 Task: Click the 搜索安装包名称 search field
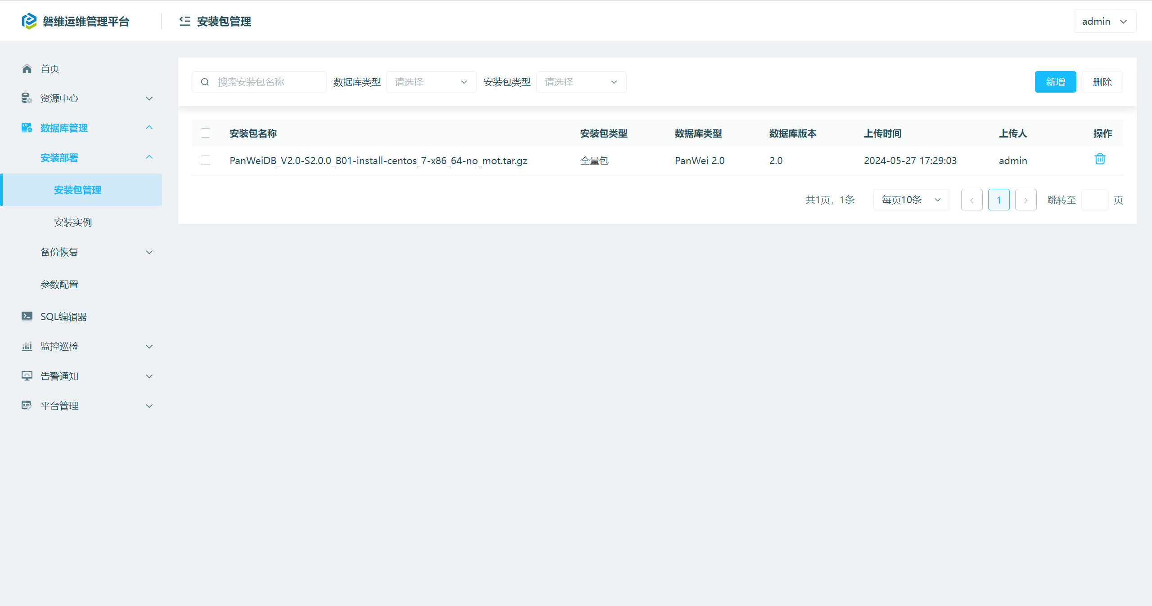[x=266, y=82]
